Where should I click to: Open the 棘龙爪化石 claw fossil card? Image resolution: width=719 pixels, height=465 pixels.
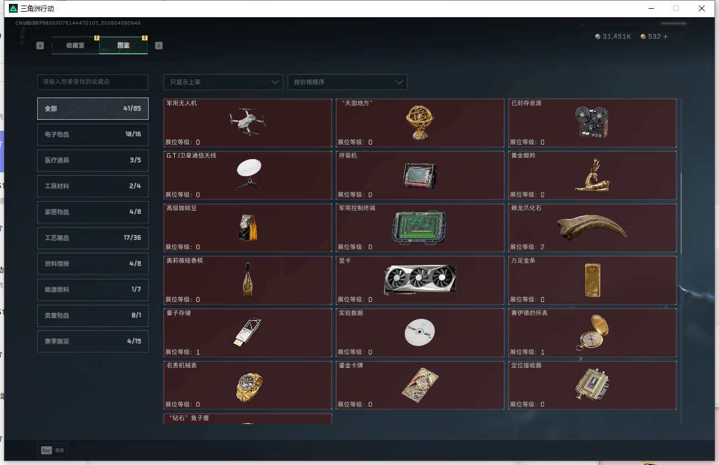coord(593,228)
